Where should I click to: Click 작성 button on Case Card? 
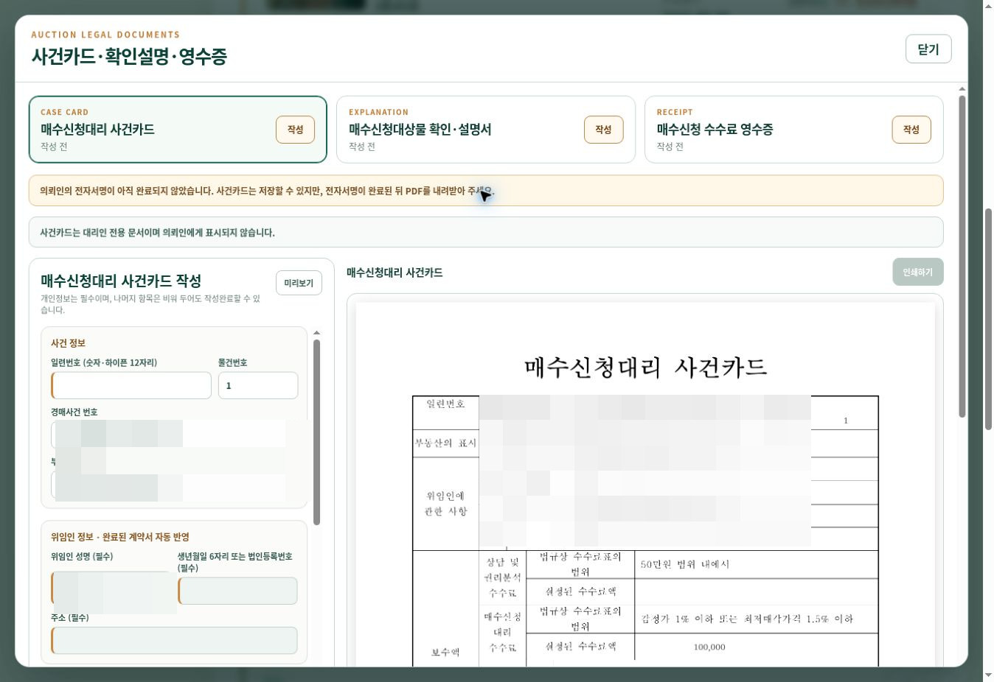point(296,130)
